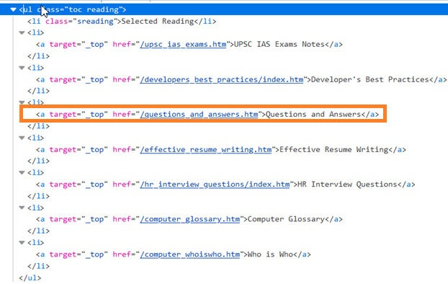Image resolution: width=448 pixels, height=284 pixels.
Task: Open the /effective_resume_writing.htm href link
Action: pyautogui.click(x=206, y=150)
